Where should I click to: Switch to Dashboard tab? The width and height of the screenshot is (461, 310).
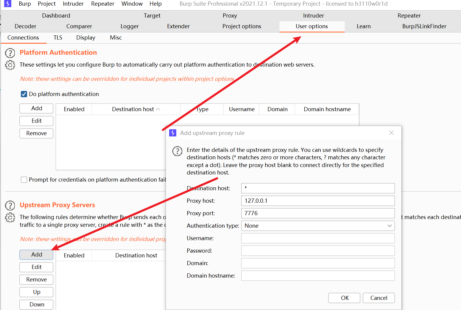coord(56,15)
